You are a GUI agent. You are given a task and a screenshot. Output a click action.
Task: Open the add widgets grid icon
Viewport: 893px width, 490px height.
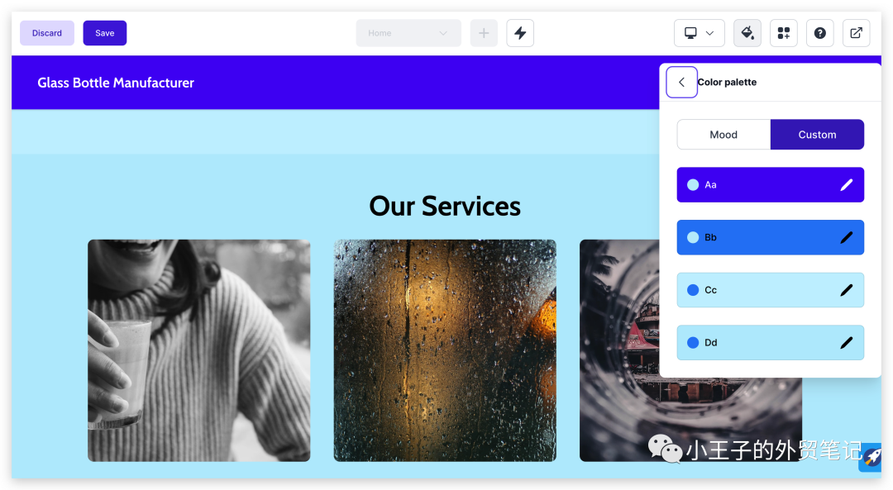(x=784, y=33)
